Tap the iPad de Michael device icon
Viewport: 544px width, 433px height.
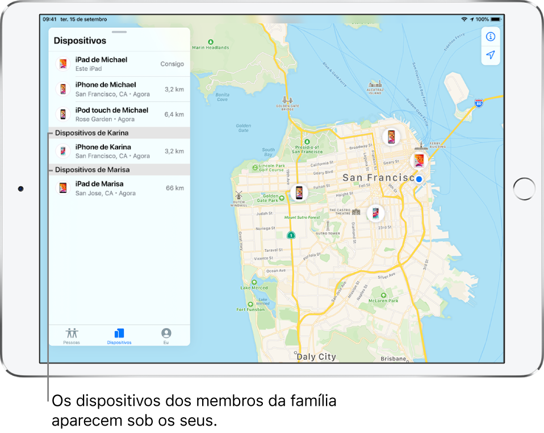[63, 64]
